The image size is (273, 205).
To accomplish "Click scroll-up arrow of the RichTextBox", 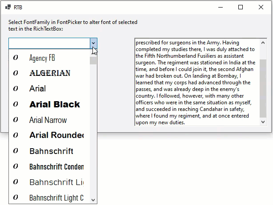I will (x=263, y=42).
